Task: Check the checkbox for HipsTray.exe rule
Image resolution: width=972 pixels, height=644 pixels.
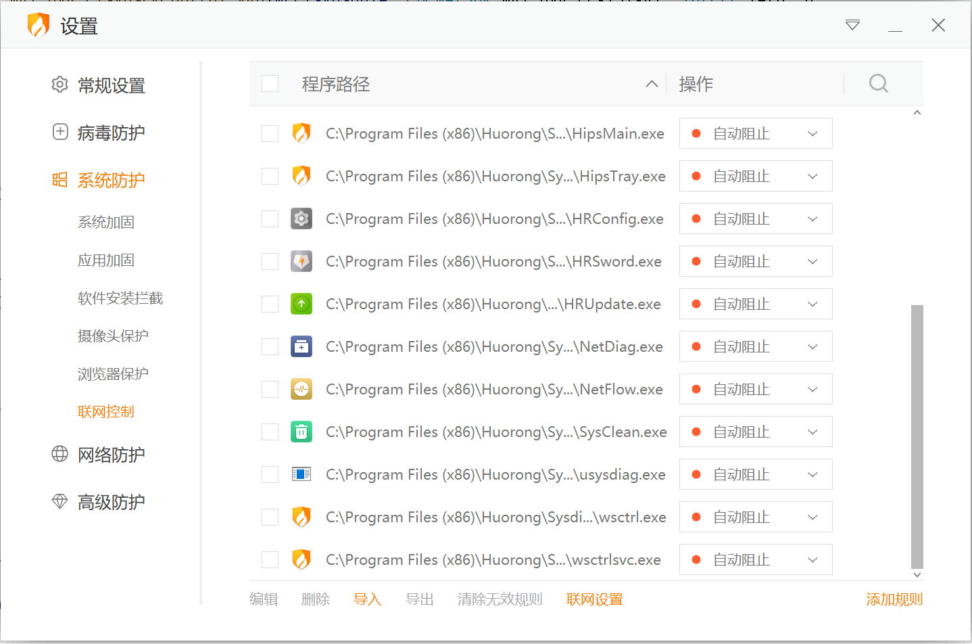Action: tap(270, 176)
